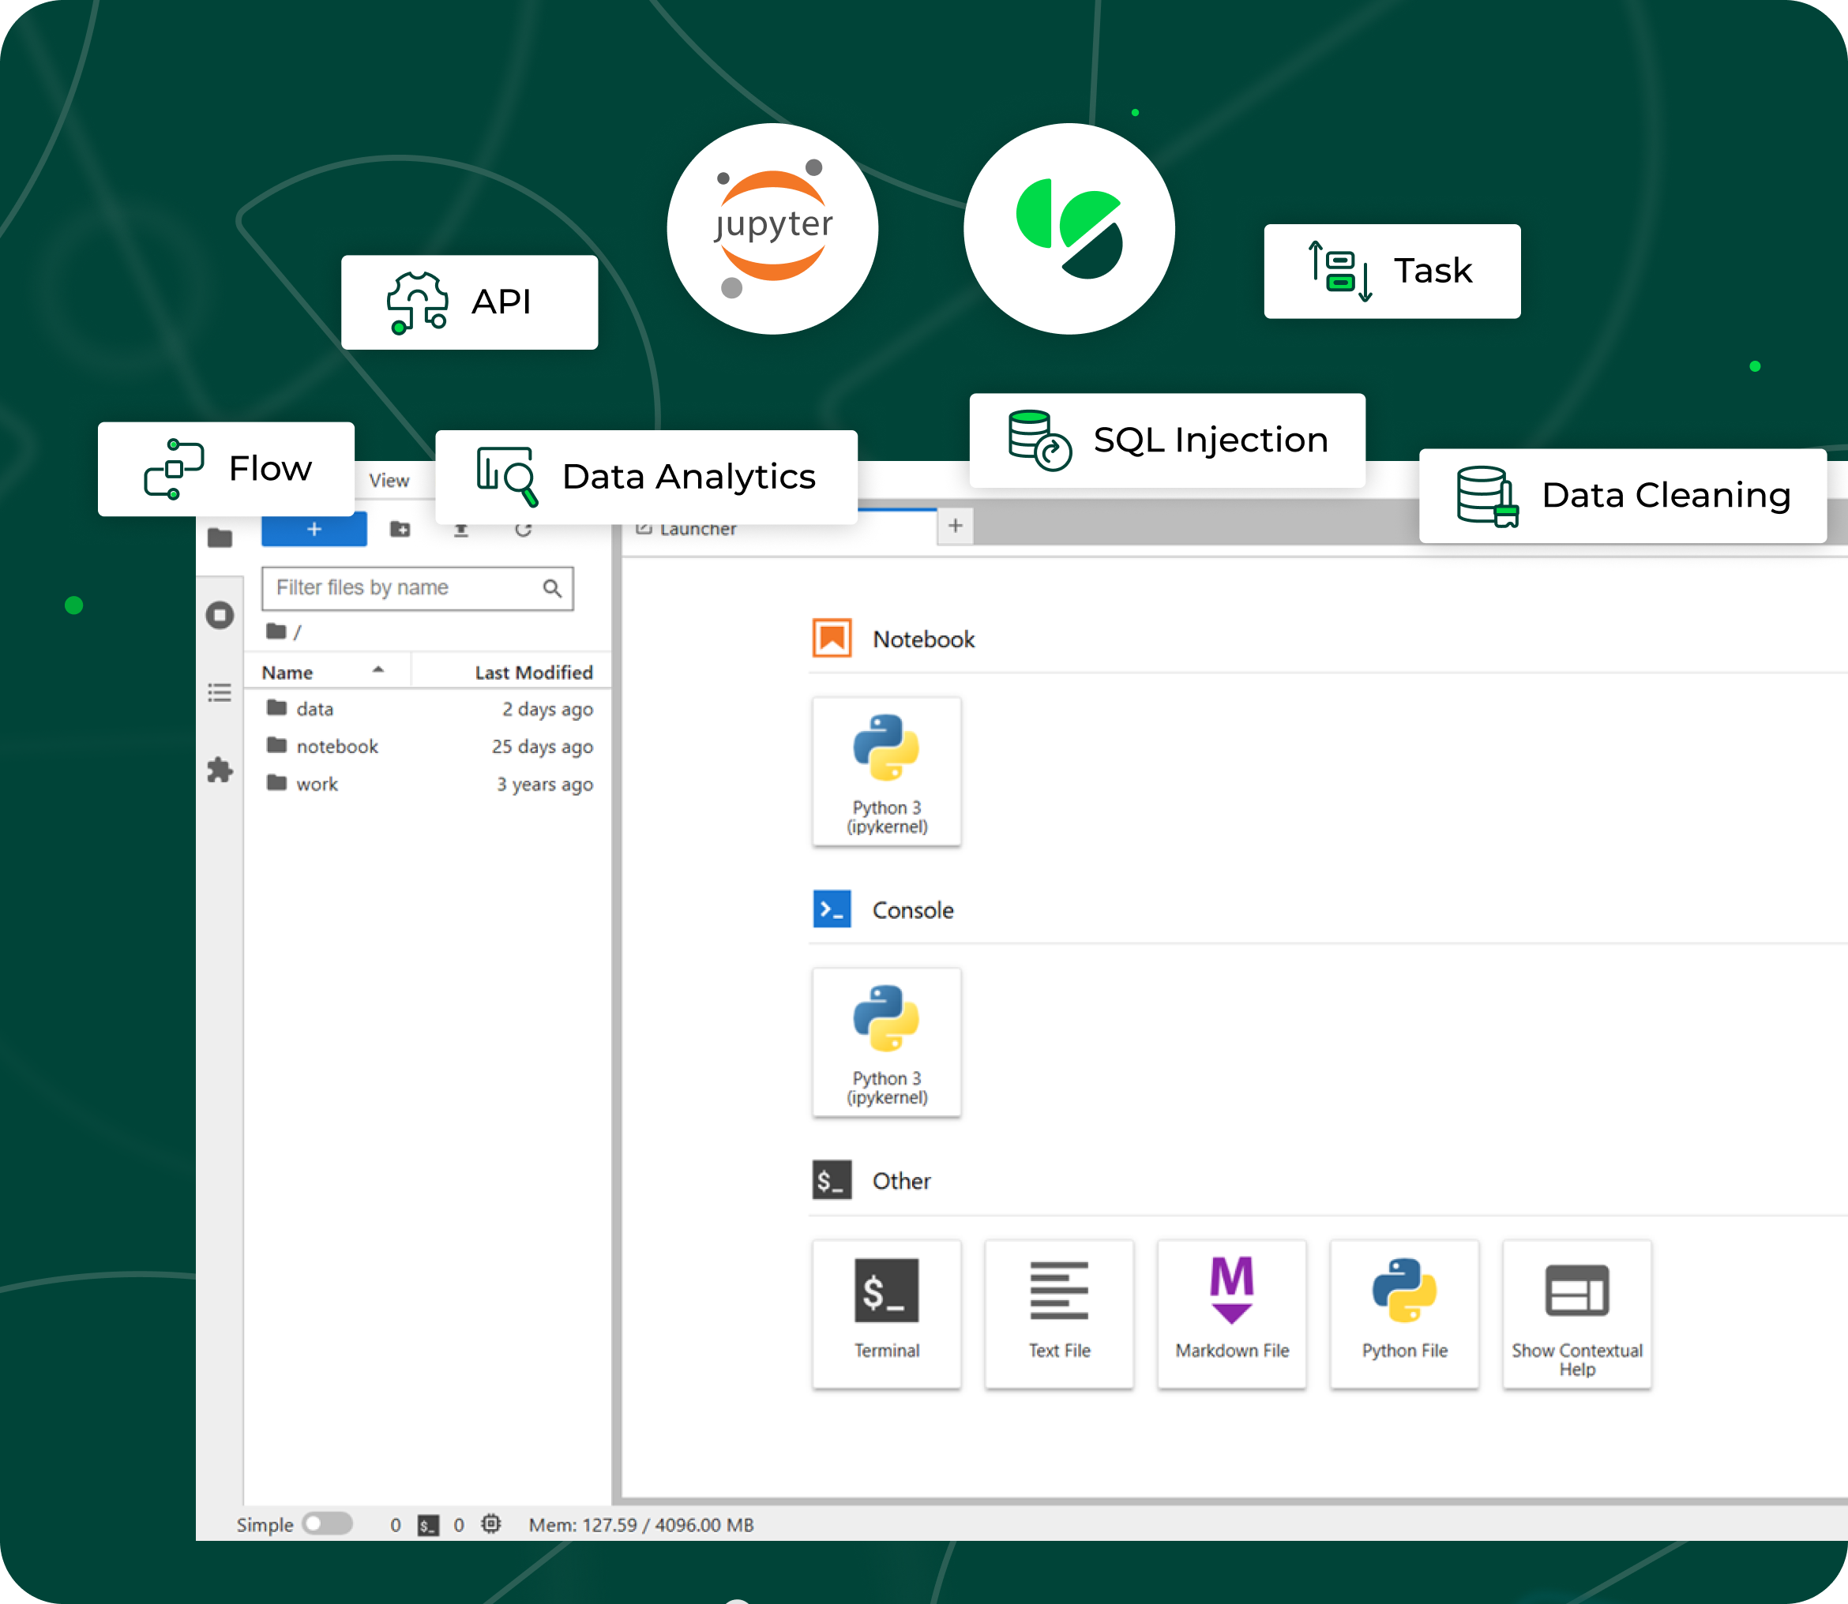The height and width of the screenshot is (1604, 1848).
Task: Click the blue New Launcher plus button
Action: tap(314, 529)
